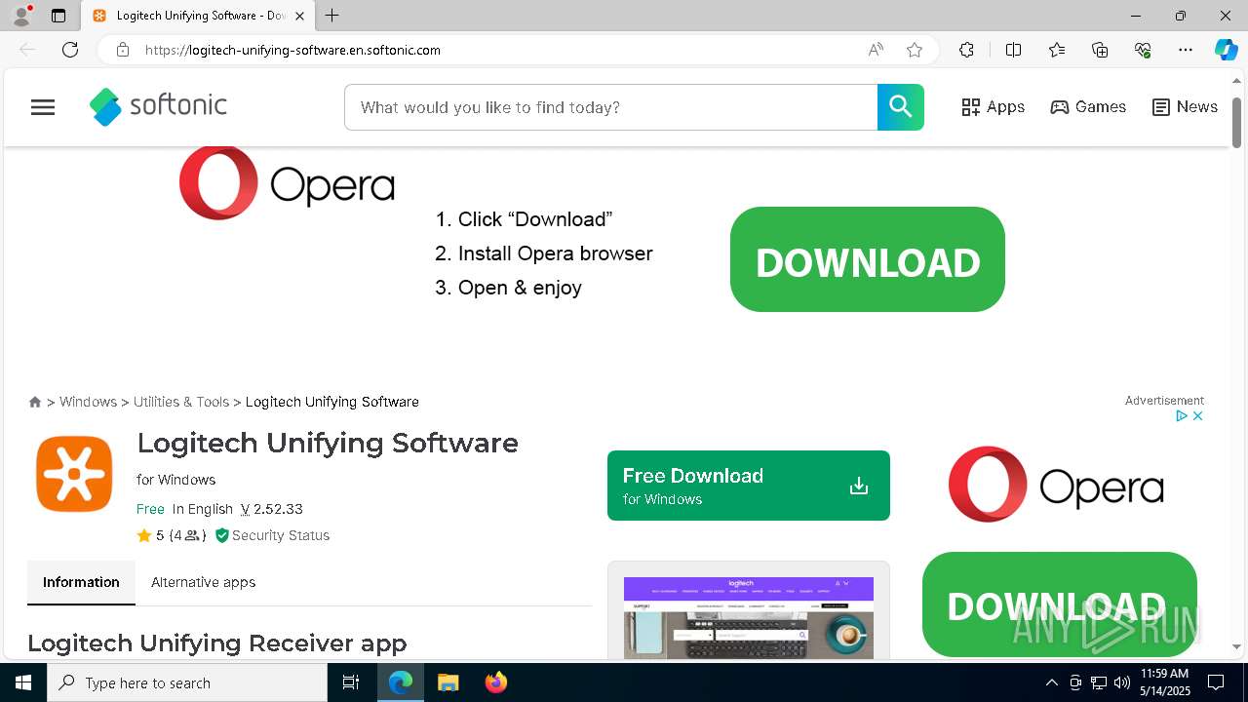Open a new tab
This screenshot has width=1248, height=702.
tap(332, 16)
